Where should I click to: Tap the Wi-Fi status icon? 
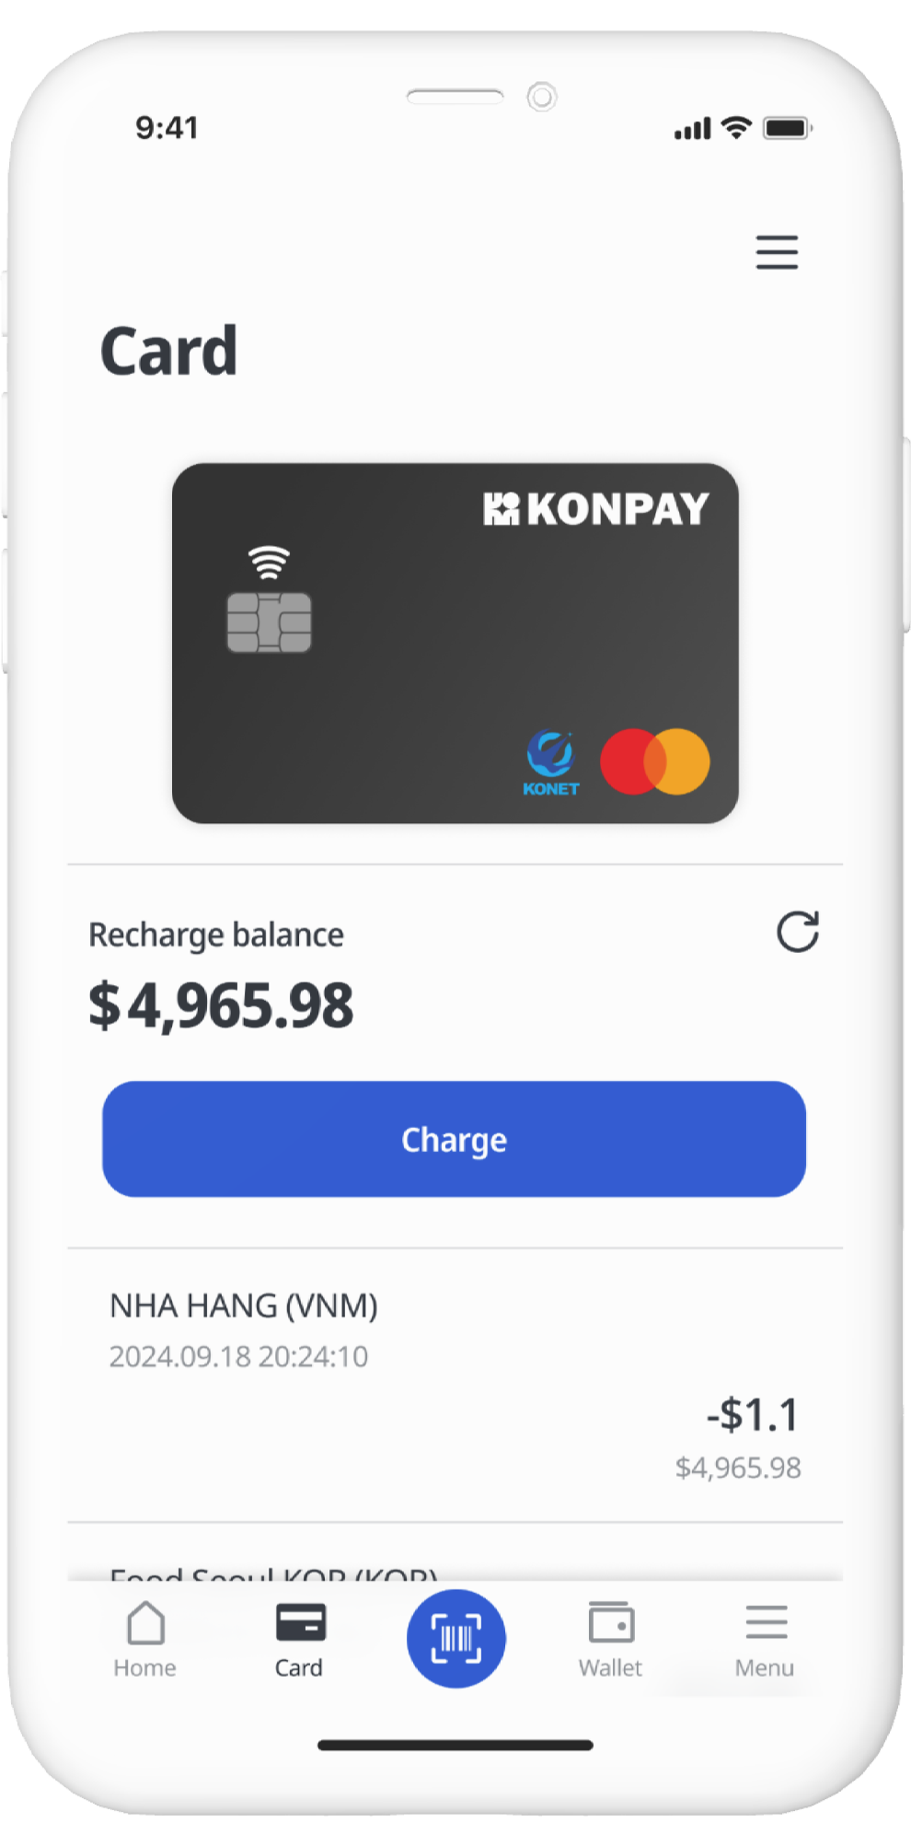[x=736, y=128]
